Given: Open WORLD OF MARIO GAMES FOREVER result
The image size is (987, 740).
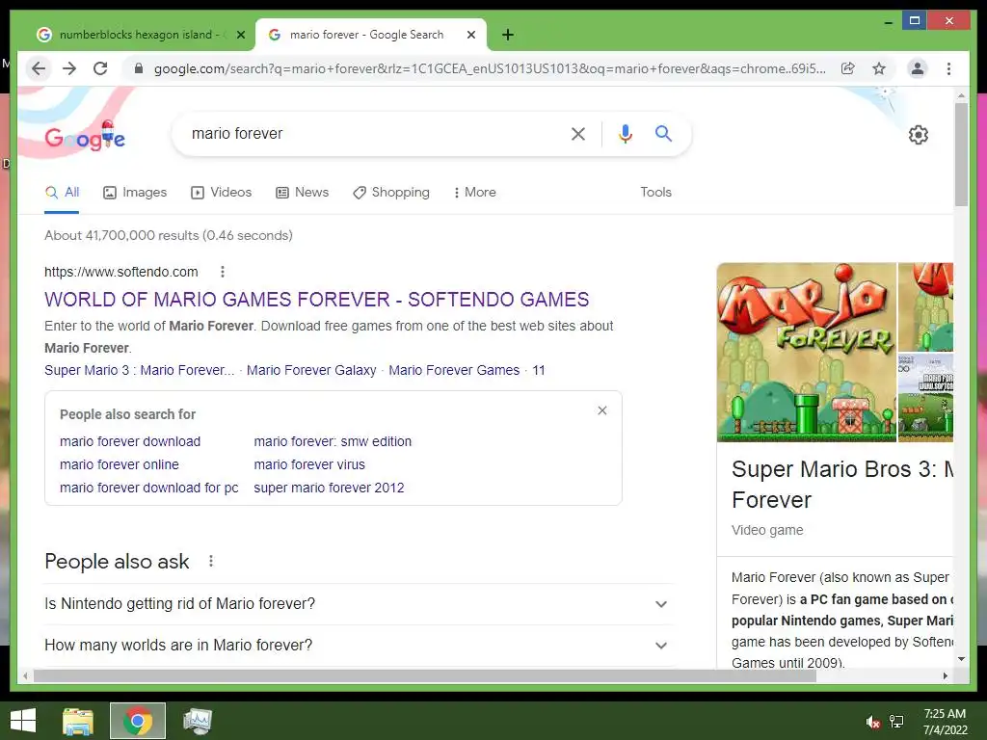Looking at the screenshot, I should click(x=316, y=300).
